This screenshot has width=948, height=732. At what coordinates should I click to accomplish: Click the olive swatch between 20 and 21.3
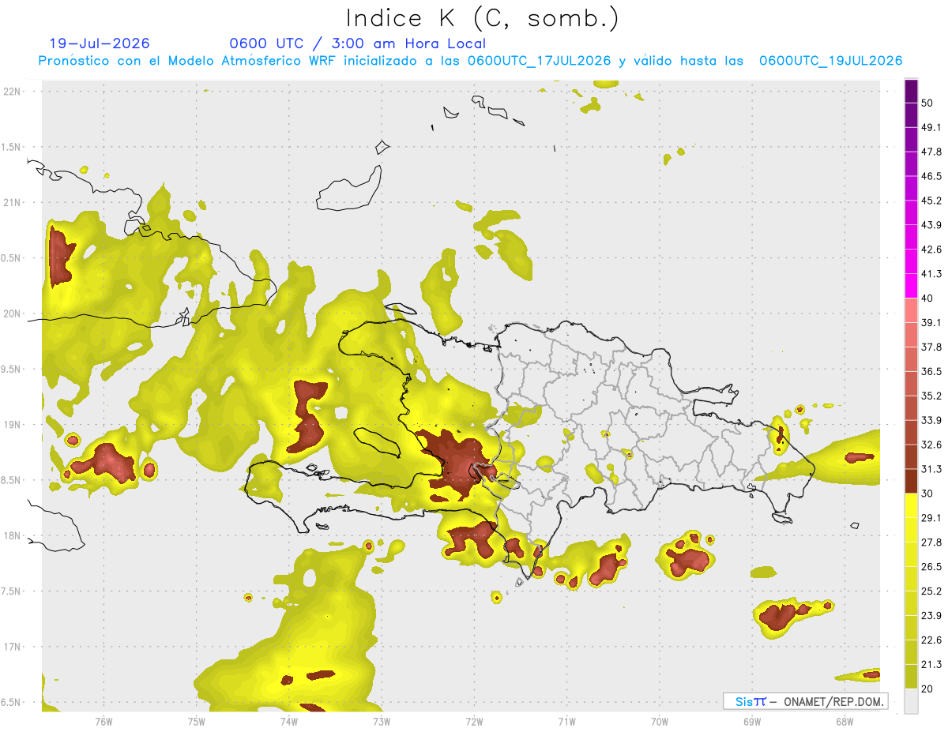pos(911,677)
